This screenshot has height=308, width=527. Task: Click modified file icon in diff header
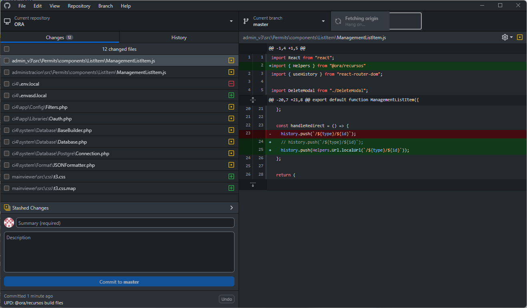pos(520,37)
